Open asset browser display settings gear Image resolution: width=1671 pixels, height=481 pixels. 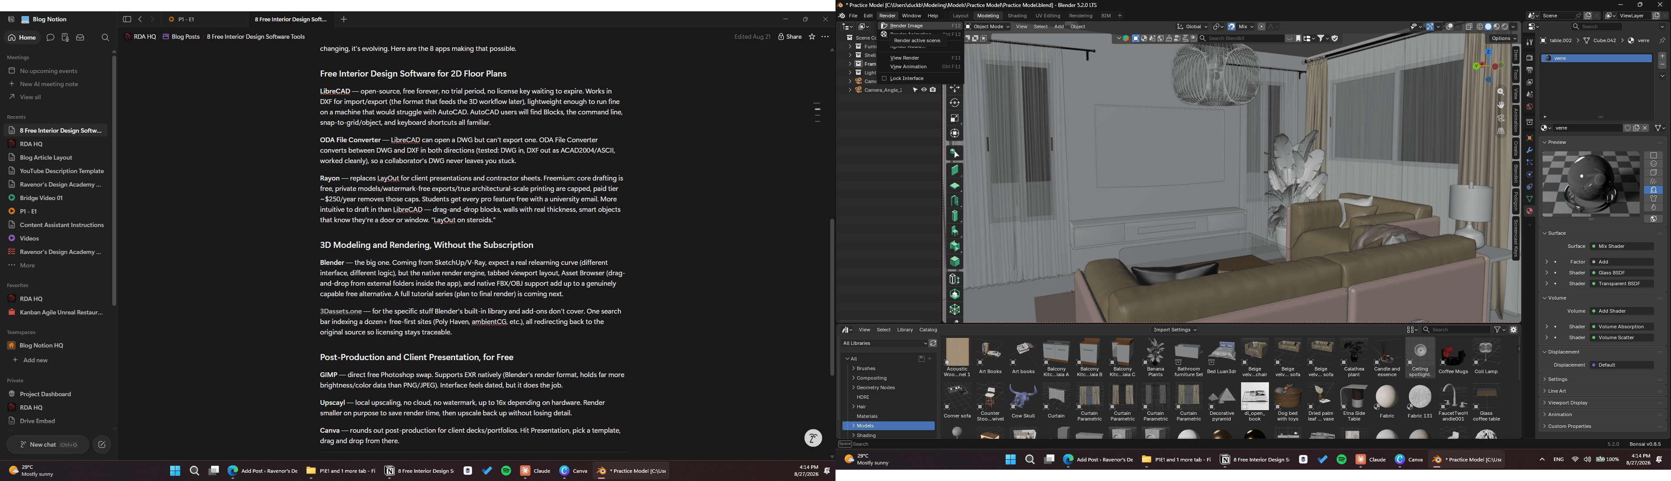(x=1513, y=330)
